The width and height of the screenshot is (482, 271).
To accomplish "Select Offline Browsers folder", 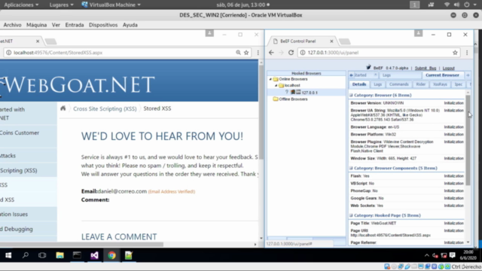I will (293, 99).
